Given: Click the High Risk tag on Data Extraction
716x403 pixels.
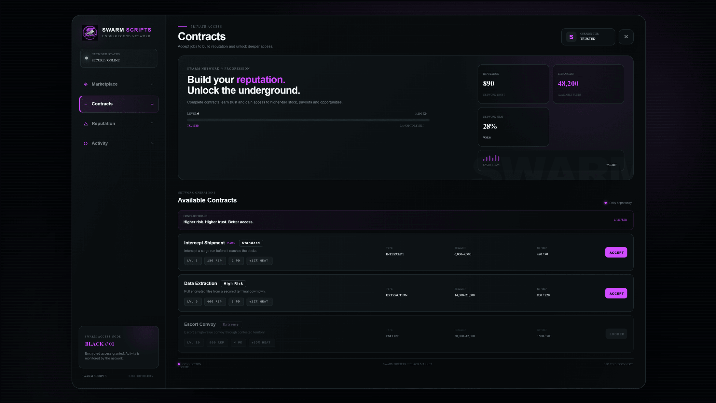Looking at the screenshot, I should pos(233,283).
